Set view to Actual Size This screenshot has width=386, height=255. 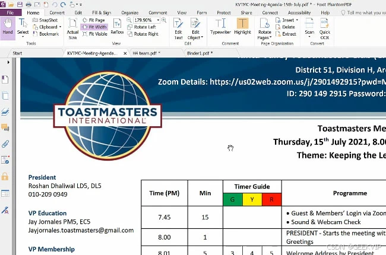72,29
